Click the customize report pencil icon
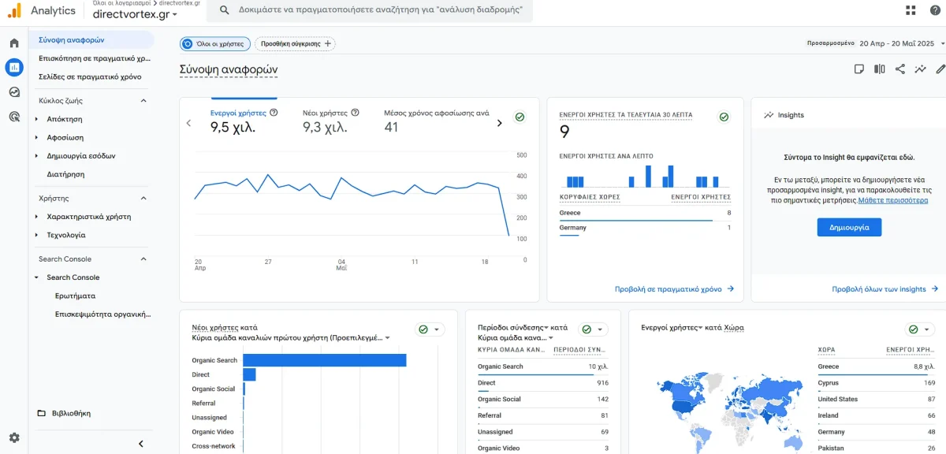Viewport: 946px width, 454px height. tap(940, 69)
